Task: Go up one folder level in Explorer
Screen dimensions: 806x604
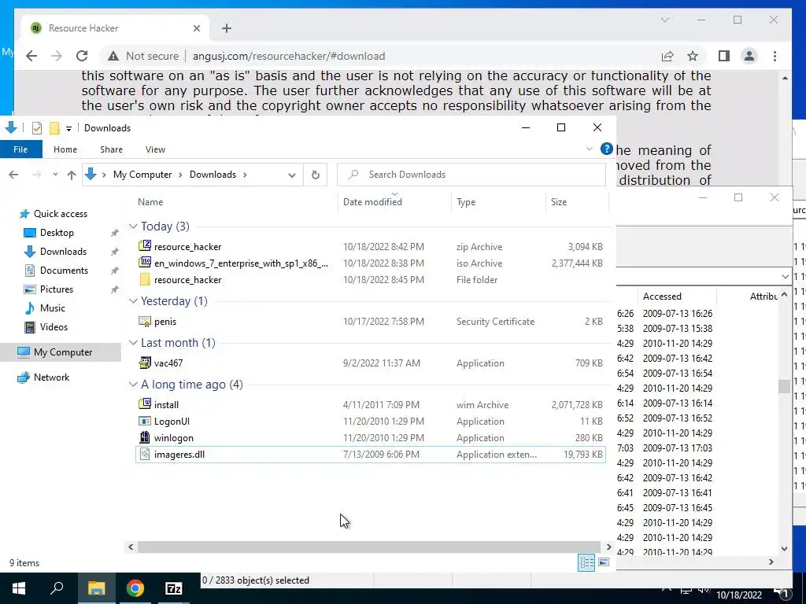Action: [x=72, y=175]
